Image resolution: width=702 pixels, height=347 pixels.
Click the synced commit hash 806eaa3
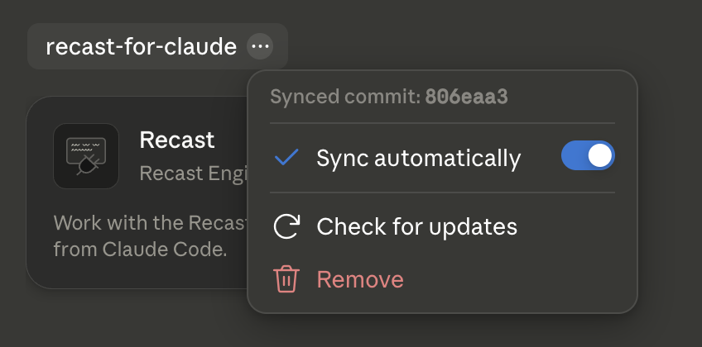pos(466,97)
